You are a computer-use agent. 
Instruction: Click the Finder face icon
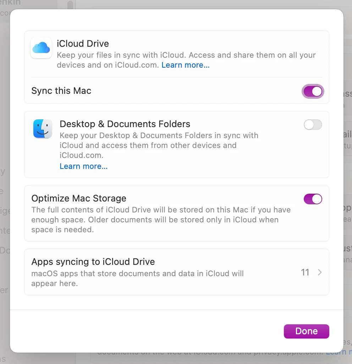tap(43, 129)
